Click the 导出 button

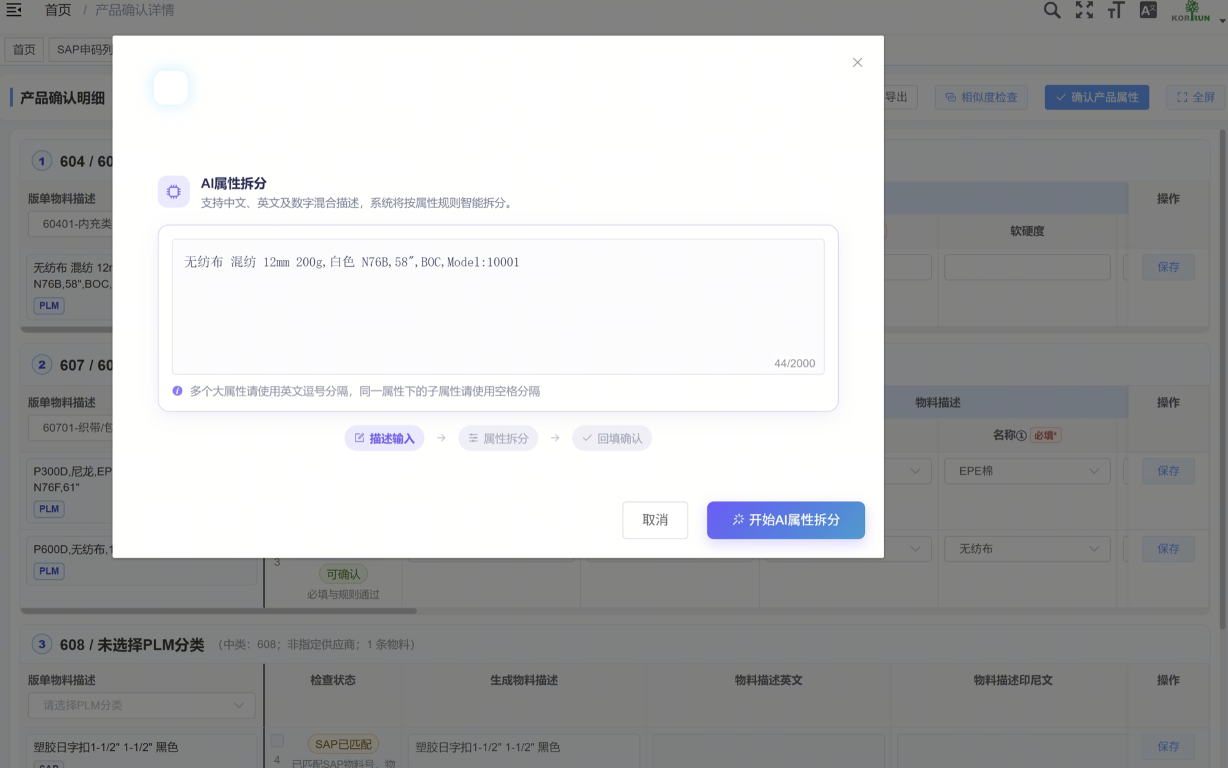tap(901, 97)
